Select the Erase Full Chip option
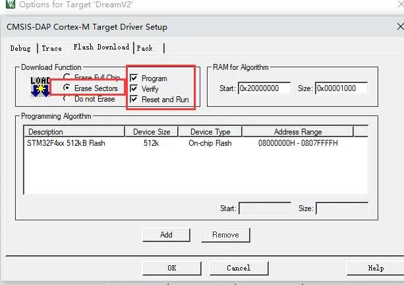Image resolution: width=404 pixels, height=285 pixels. 67,77
